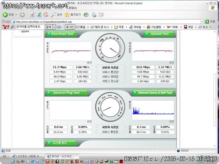Click the 뉴스 item at toolbar end
The width and height of the screenshot is (219, 164).
coord(203,27)
